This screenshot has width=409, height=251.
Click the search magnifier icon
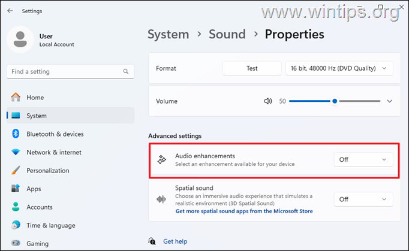coord(125,71)
